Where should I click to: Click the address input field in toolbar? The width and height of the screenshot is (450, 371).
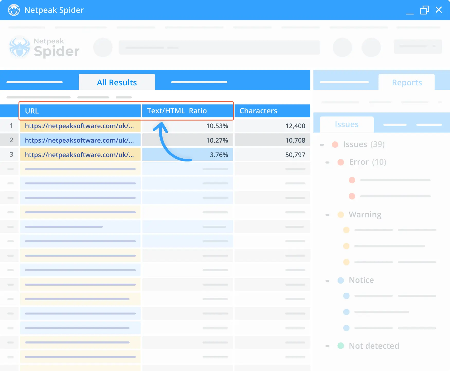click(219, 47)
